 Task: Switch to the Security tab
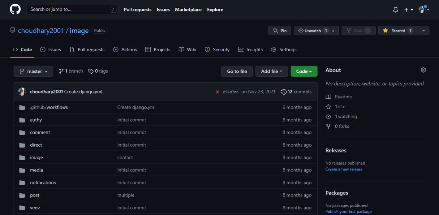(217, 50)
